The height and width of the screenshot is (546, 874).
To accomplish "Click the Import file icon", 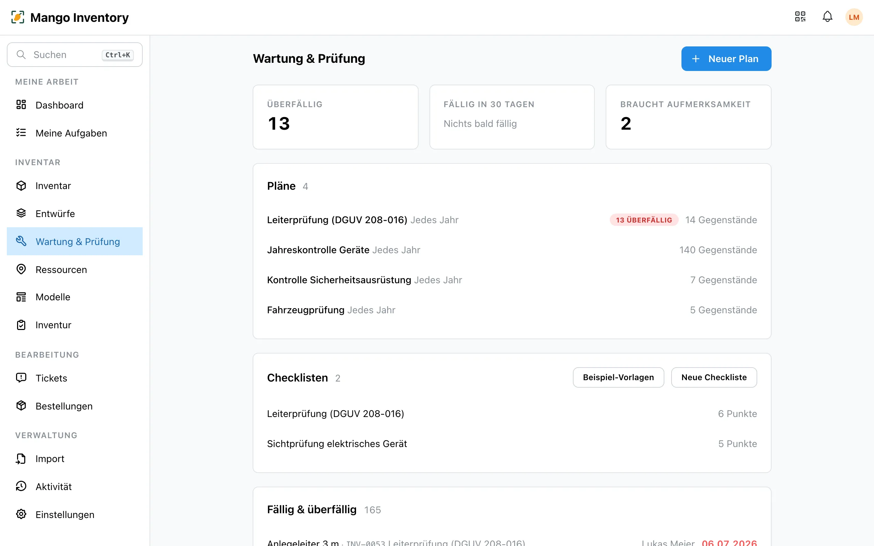I will tap(21, 458).
